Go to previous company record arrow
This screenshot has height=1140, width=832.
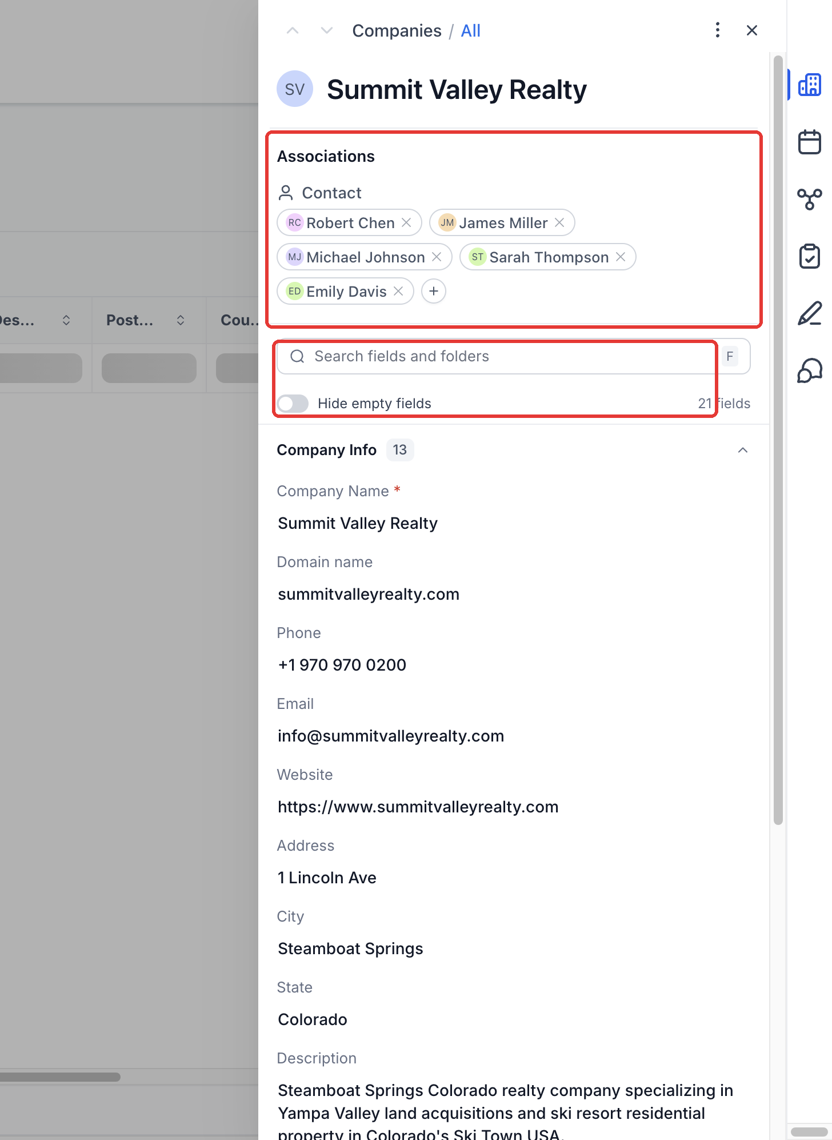tap(293, 31)
